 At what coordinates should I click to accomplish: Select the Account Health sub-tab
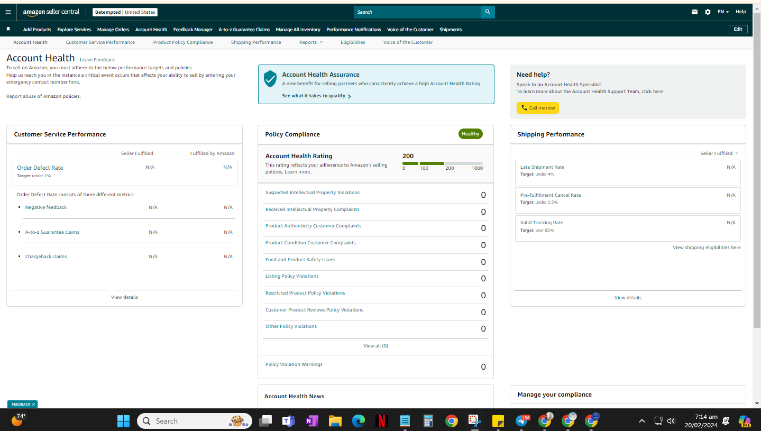pos(30,42)
